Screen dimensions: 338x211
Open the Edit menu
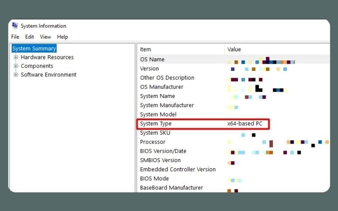(30, 37)
